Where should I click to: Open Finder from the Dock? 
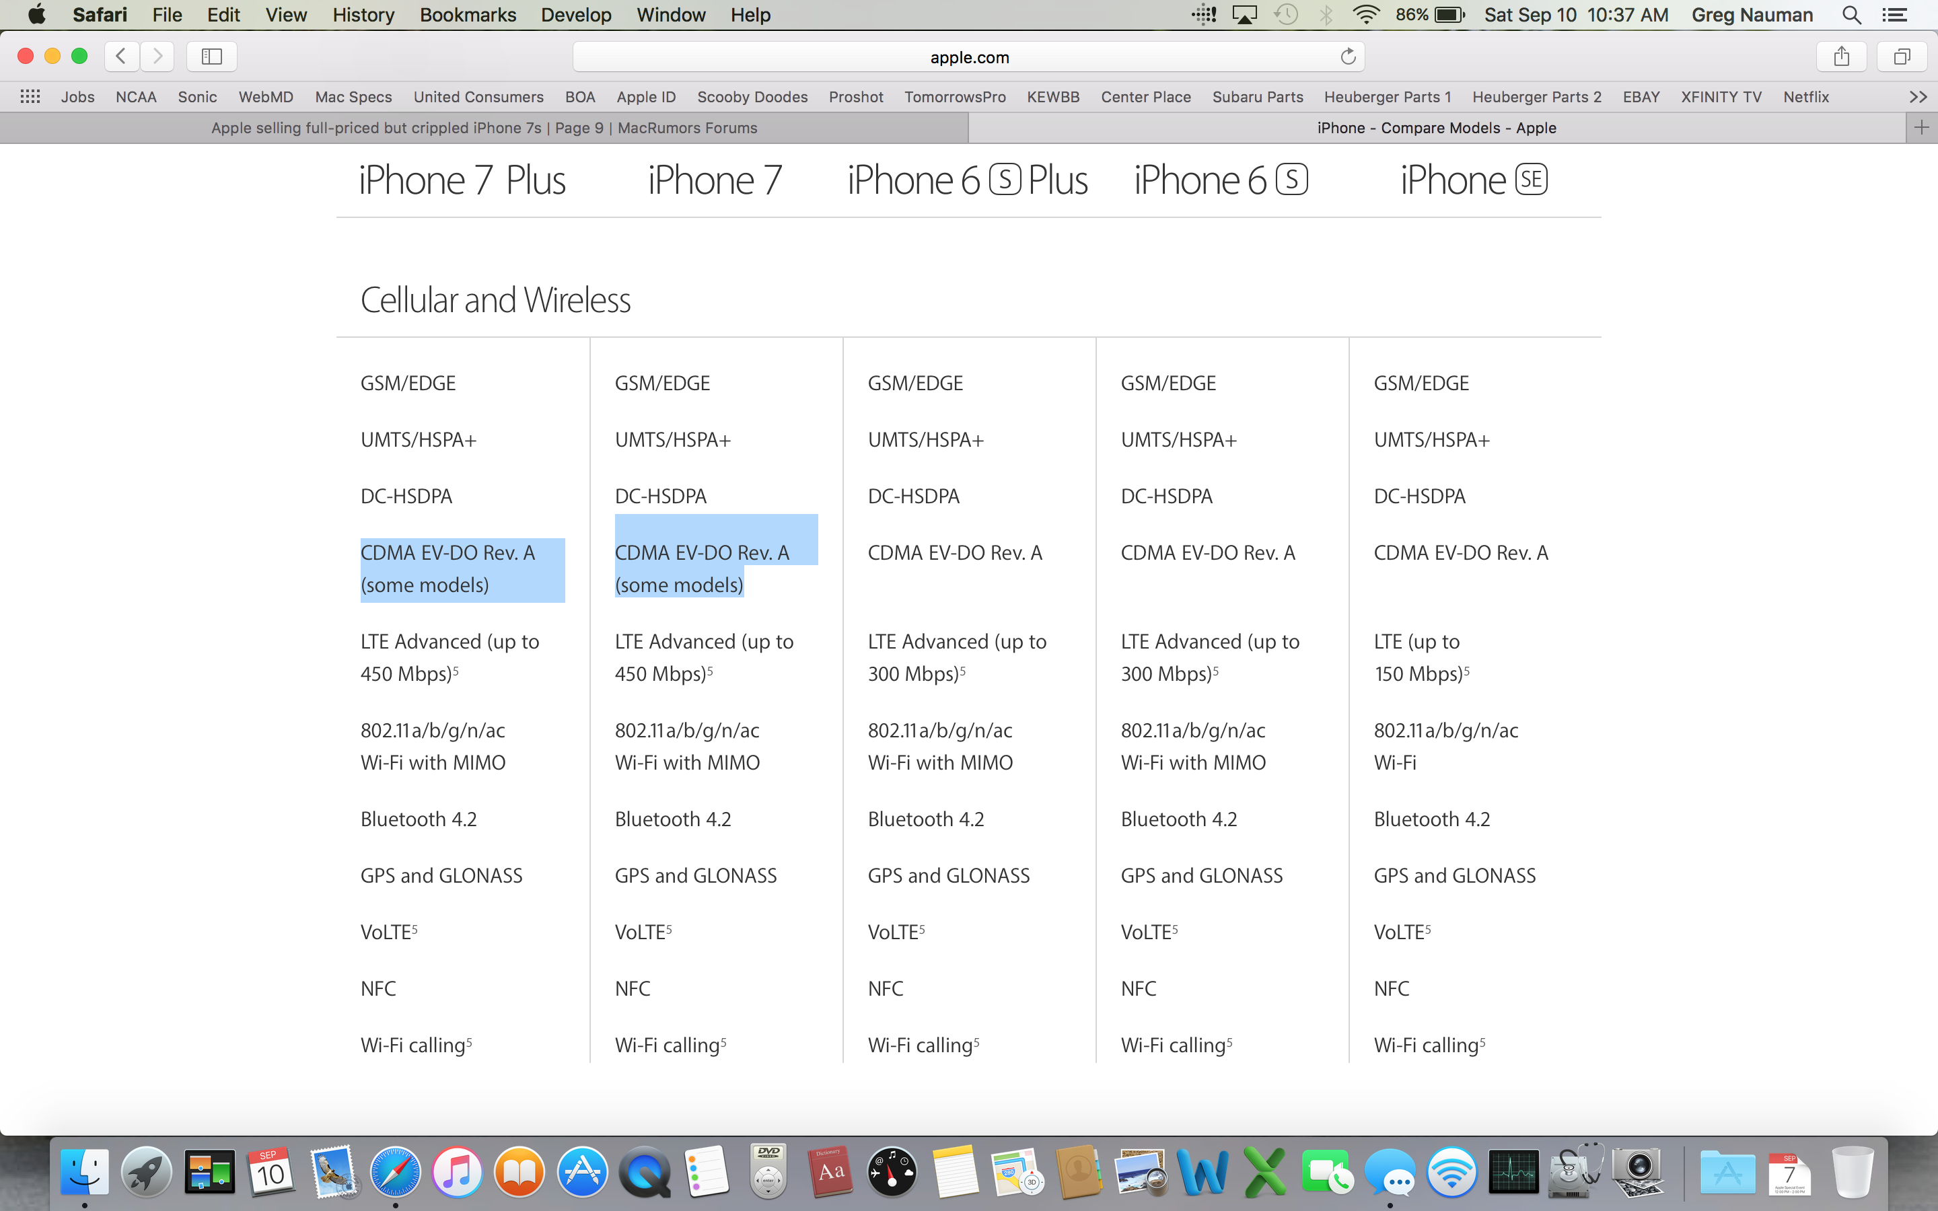pos(85,1172)
